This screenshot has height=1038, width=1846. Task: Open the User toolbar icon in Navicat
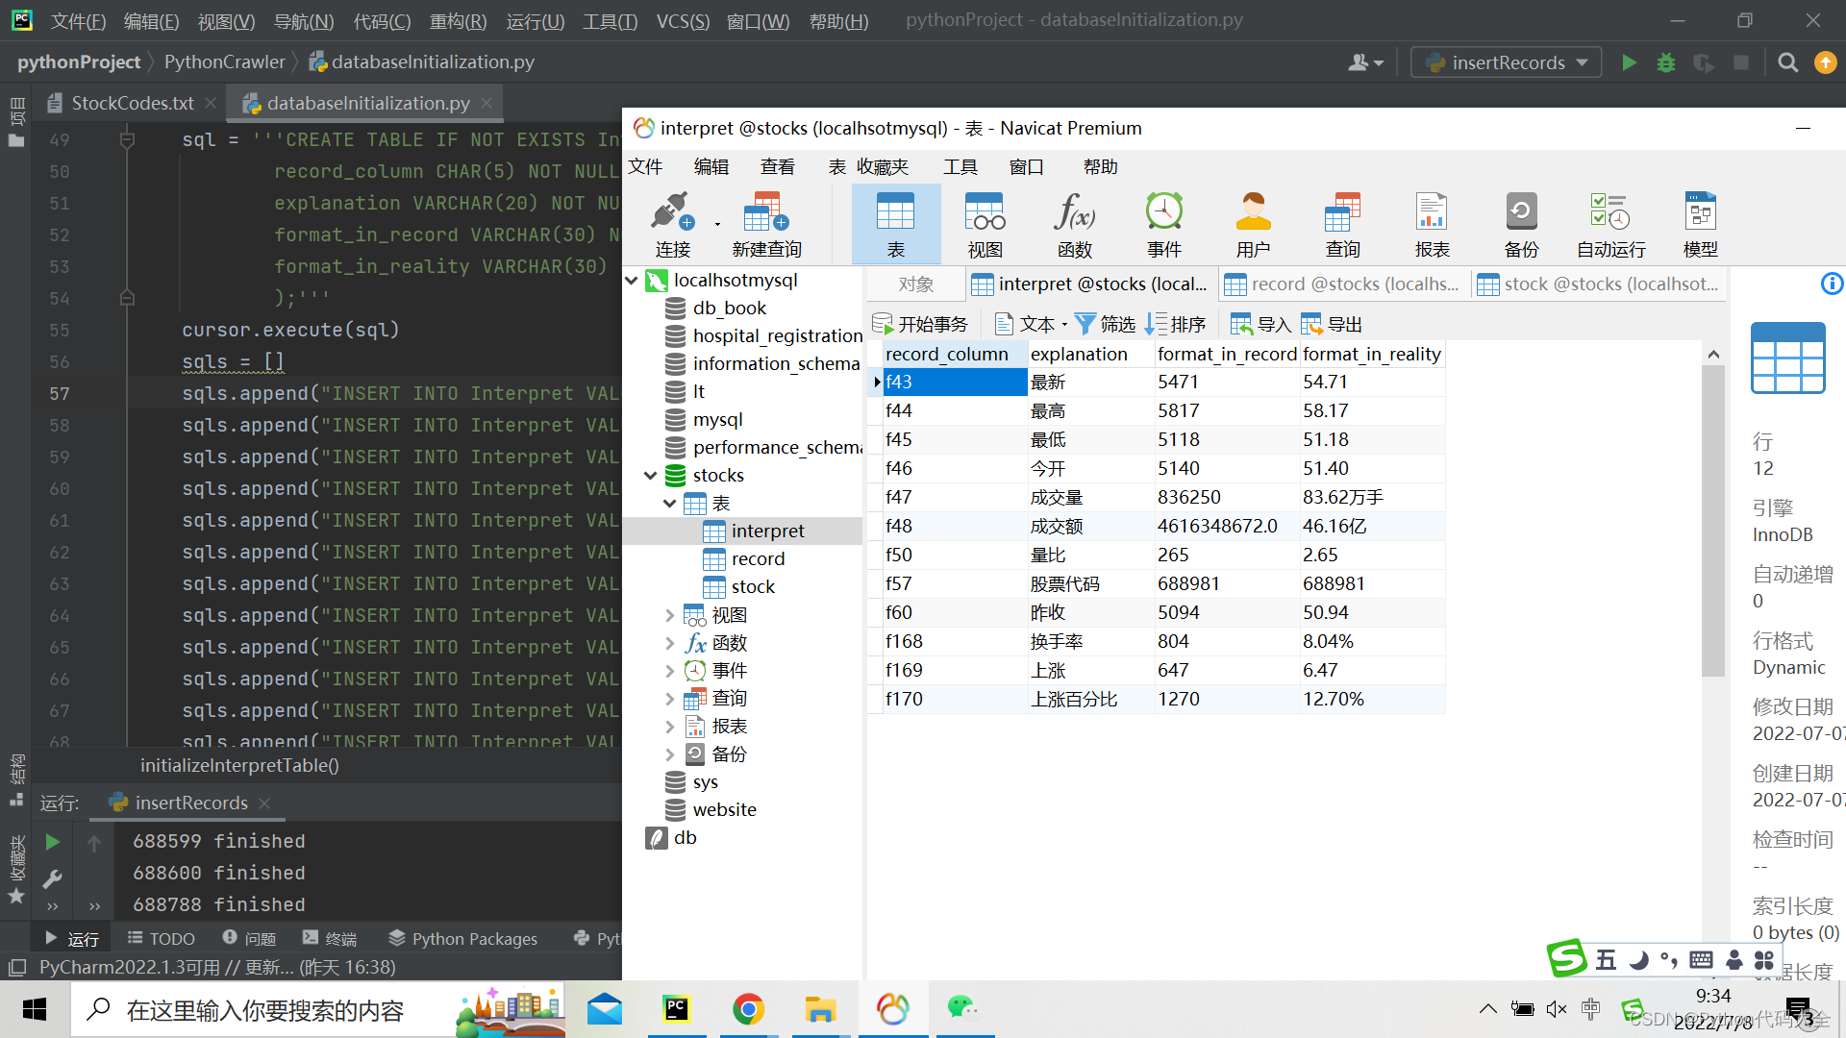pyautogui.click(x=1253, y=225)
